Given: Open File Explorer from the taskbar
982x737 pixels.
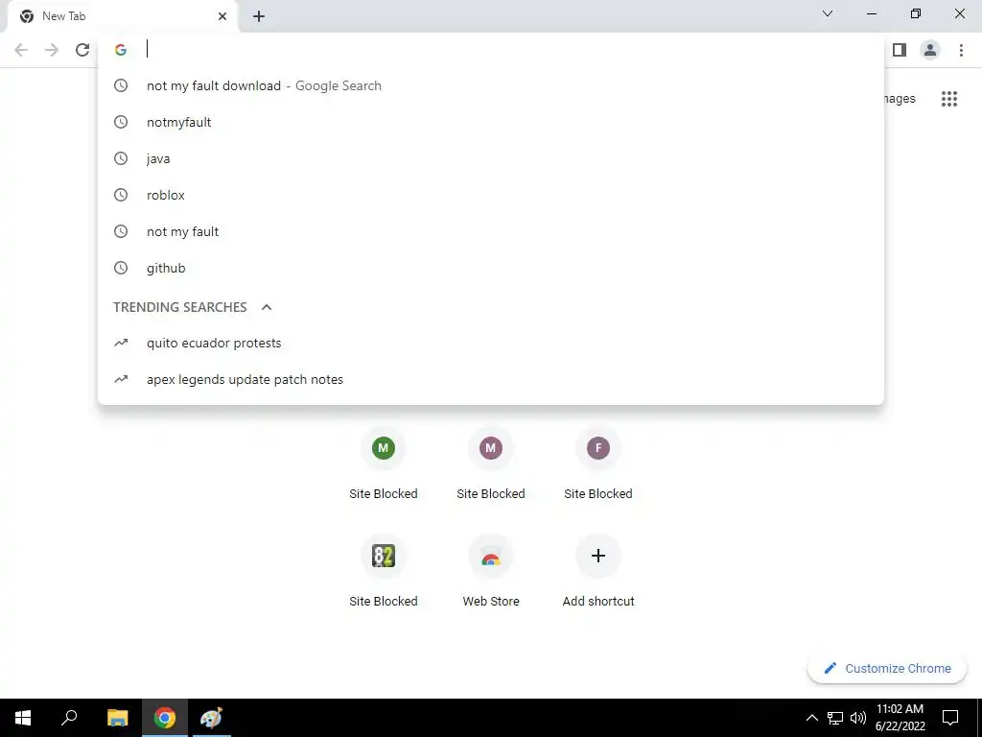Looking at the screenshot, I should click(117, 718).
